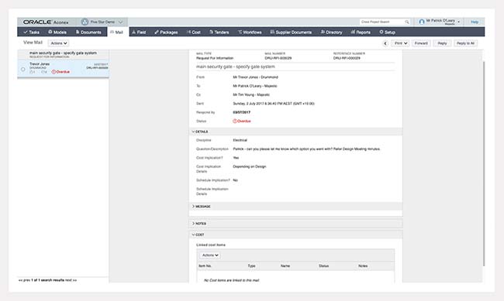Open the Documents tab

point(88,32)
